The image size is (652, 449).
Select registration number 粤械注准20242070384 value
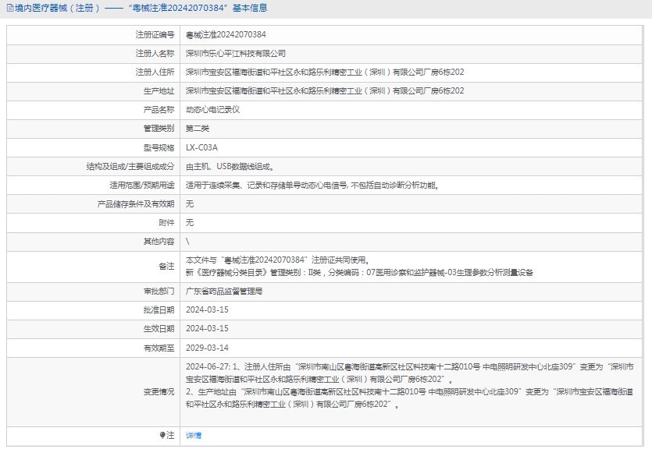tap(226, 35)
